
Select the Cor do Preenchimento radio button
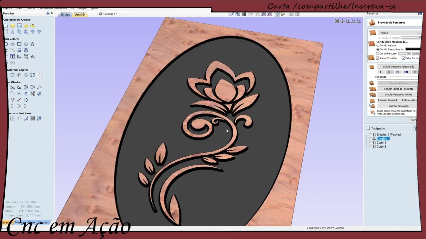click(378, 49)
